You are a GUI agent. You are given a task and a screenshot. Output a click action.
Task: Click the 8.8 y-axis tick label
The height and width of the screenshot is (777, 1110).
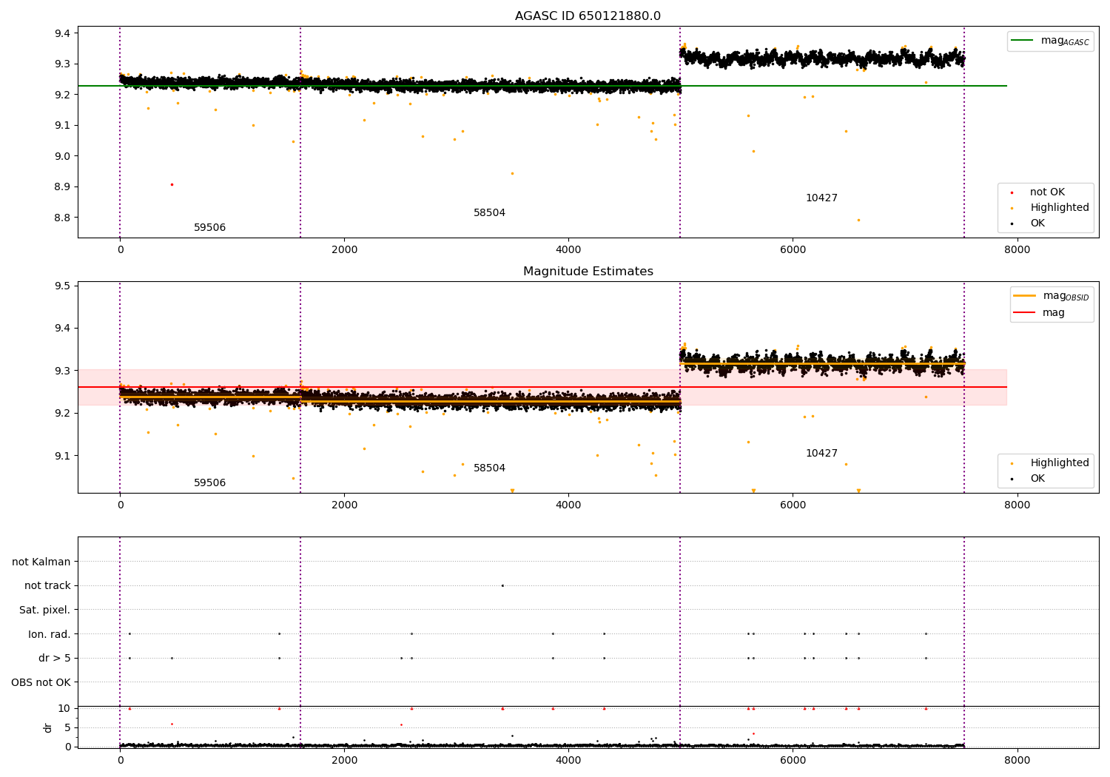[x=62, y=218]
